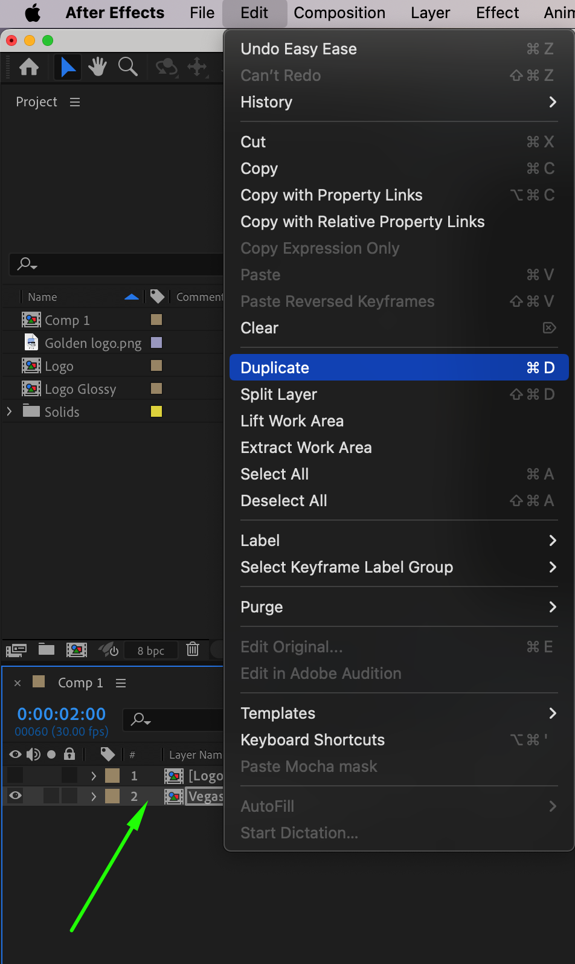The height and width of the screenshot is (964, 575).
Task: Open the File menu
Action: [202, 13]
